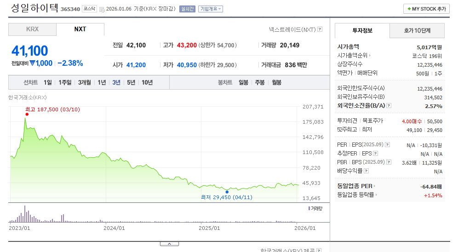Switch to the NXT tab

click(80, 29)
